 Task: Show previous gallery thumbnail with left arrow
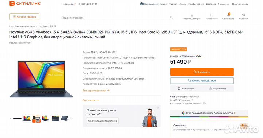[x=11, y=118]
